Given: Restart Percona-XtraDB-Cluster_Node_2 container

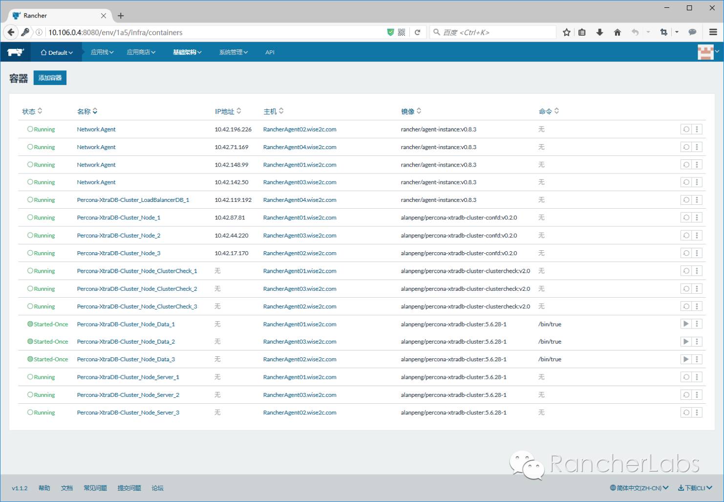Looking at the screenshot, I should [x=686, y=236].
